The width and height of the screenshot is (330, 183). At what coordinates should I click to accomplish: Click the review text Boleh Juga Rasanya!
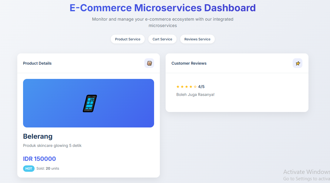click(195, 95)
